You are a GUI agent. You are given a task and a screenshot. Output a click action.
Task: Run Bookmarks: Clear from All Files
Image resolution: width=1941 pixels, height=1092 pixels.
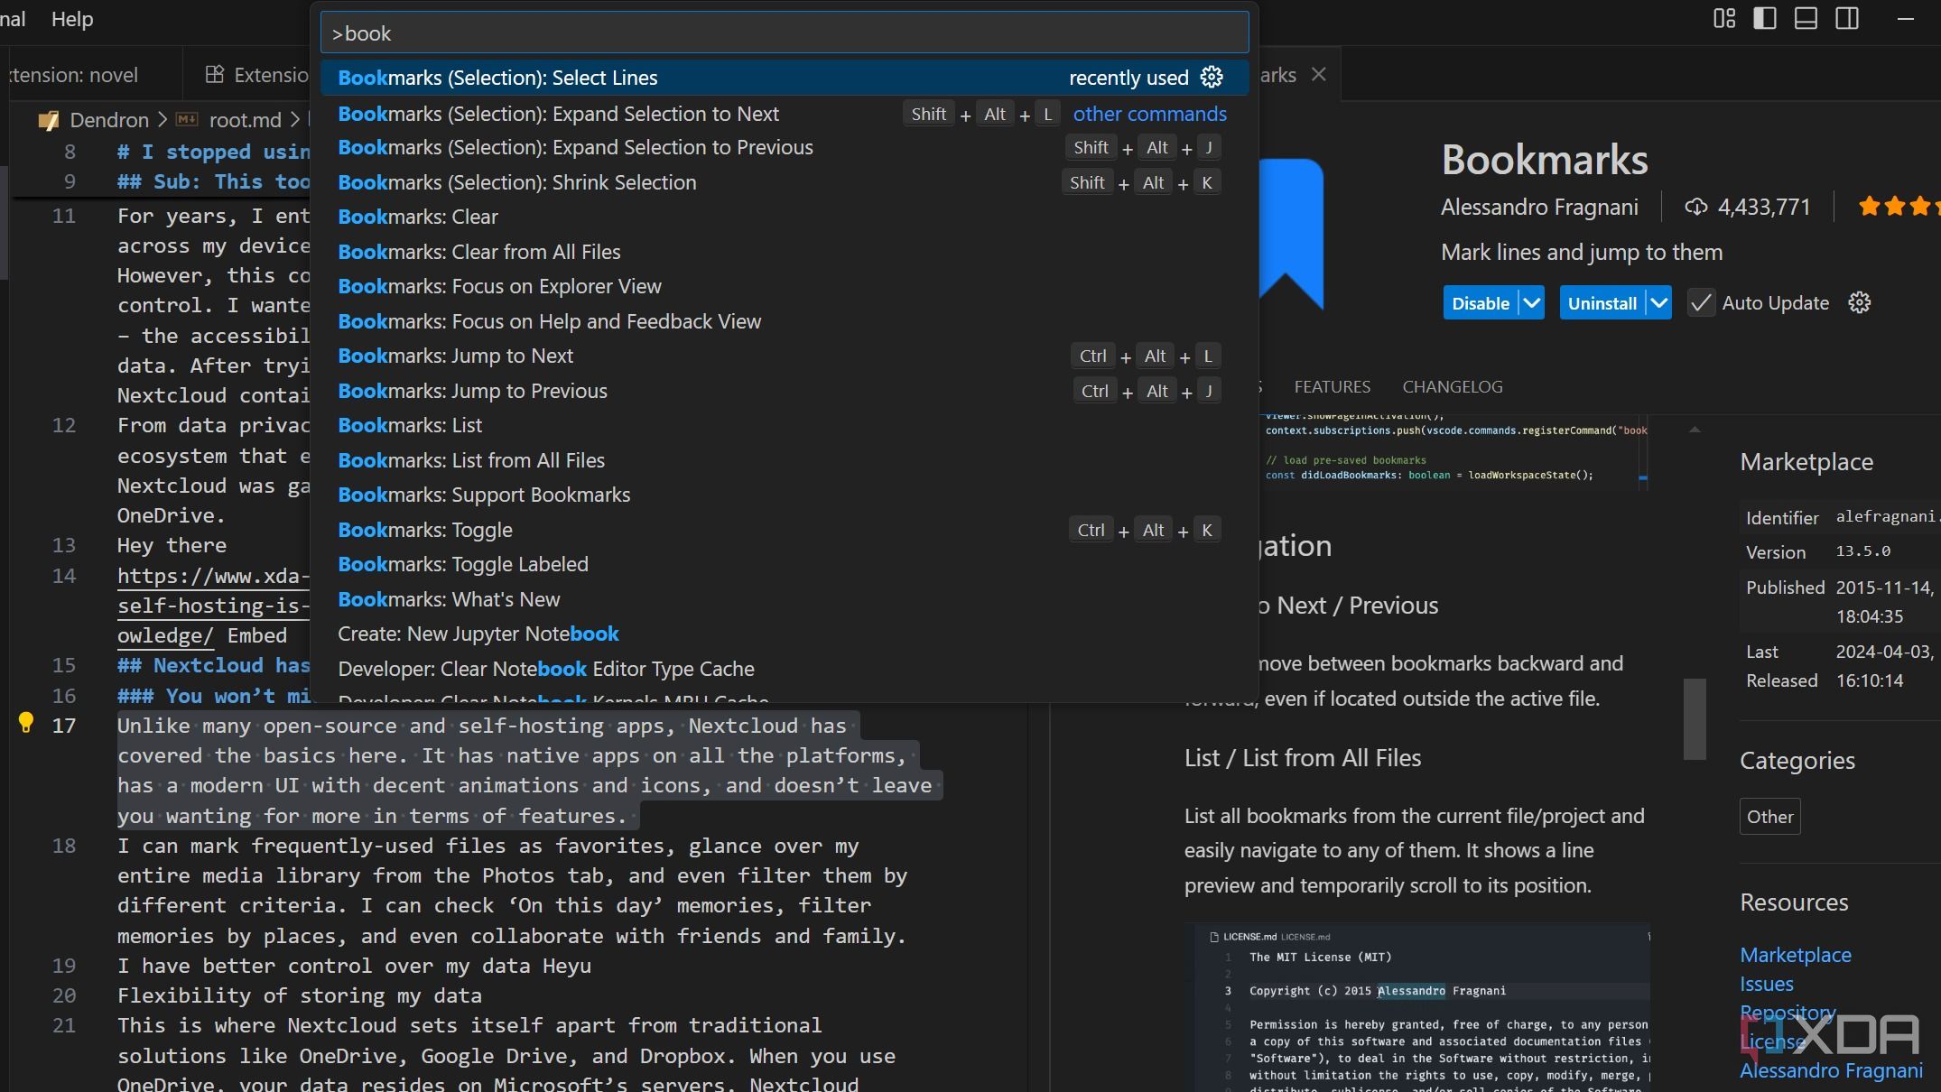click(785, 252)
